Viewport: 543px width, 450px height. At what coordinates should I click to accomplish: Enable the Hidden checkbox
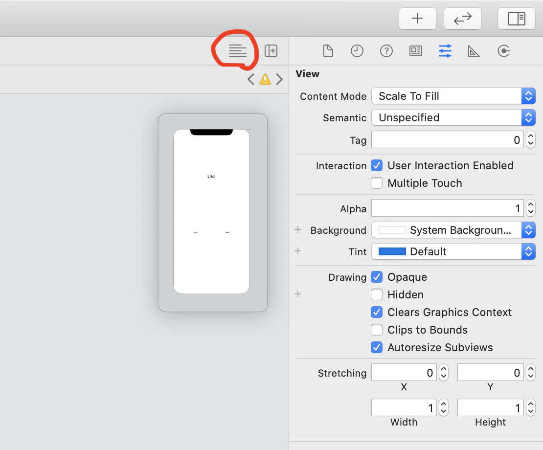click(377, 294)
